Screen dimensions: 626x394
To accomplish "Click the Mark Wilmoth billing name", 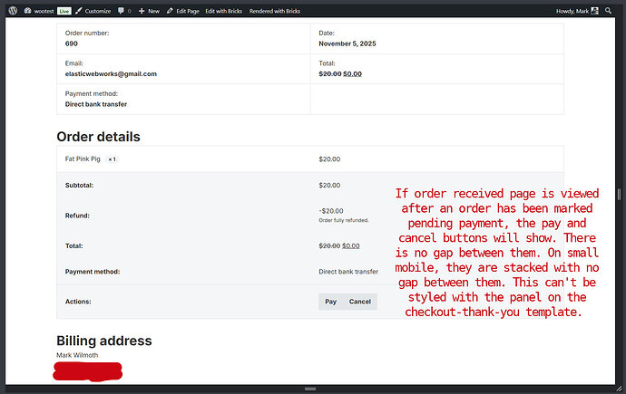I will click(x=77, y=355).
